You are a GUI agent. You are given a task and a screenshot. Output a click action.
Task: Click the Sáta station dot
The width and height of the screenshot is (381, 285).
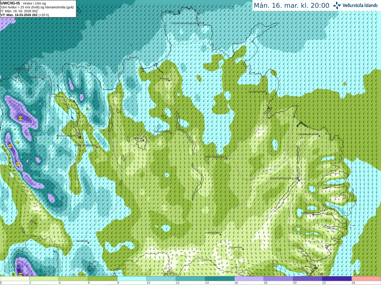tap(36, 223)
